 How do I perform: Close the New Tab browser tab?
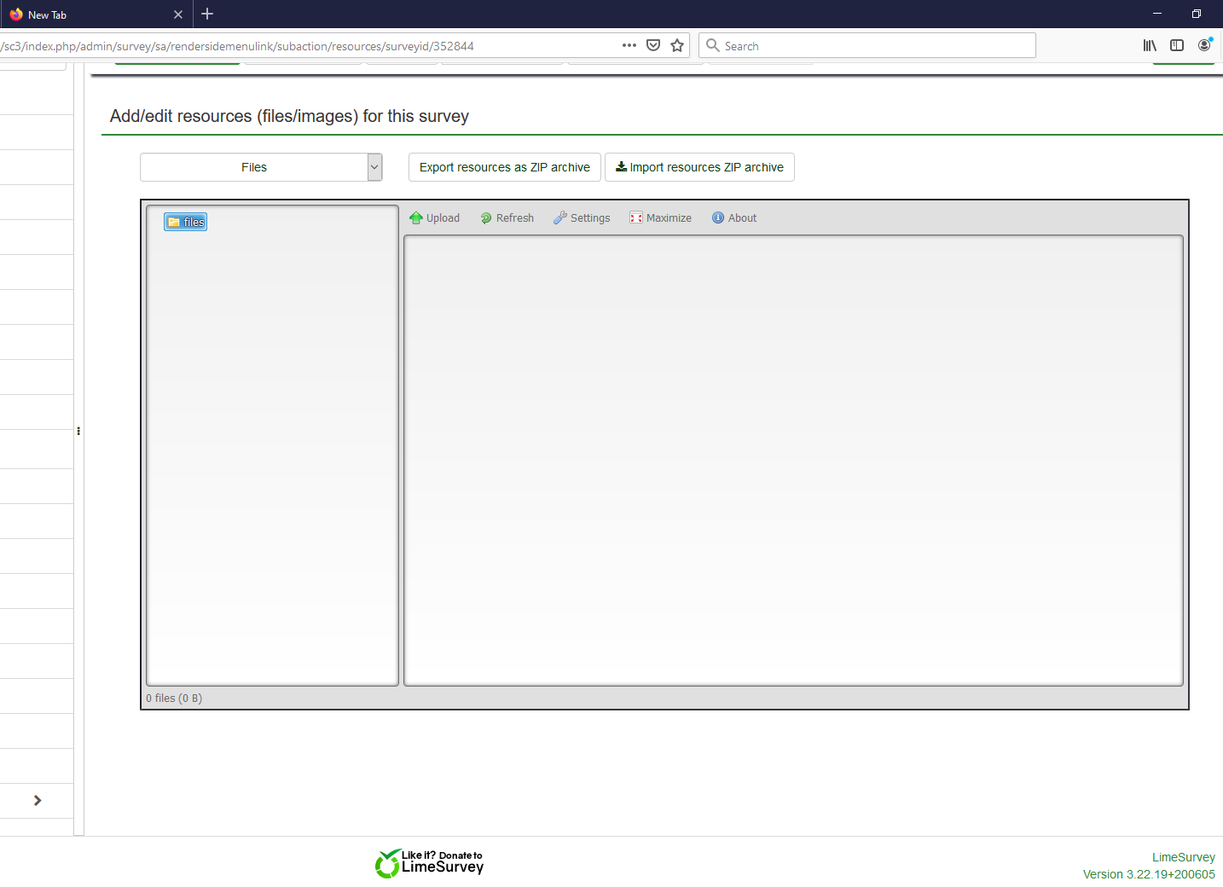pos(178,14)
